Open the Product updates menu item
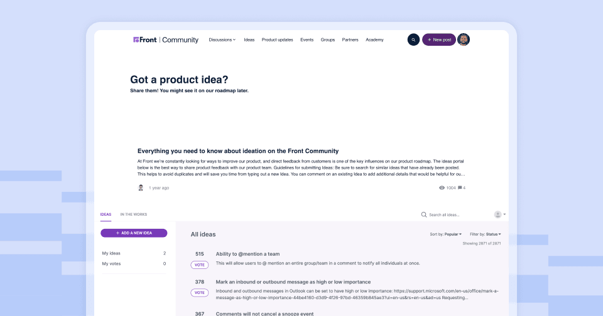 277,39
